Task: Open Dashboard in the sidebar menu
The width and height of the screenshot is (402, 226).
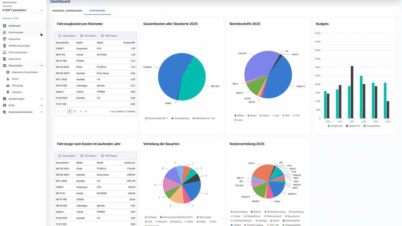Action: click(15, 26)
